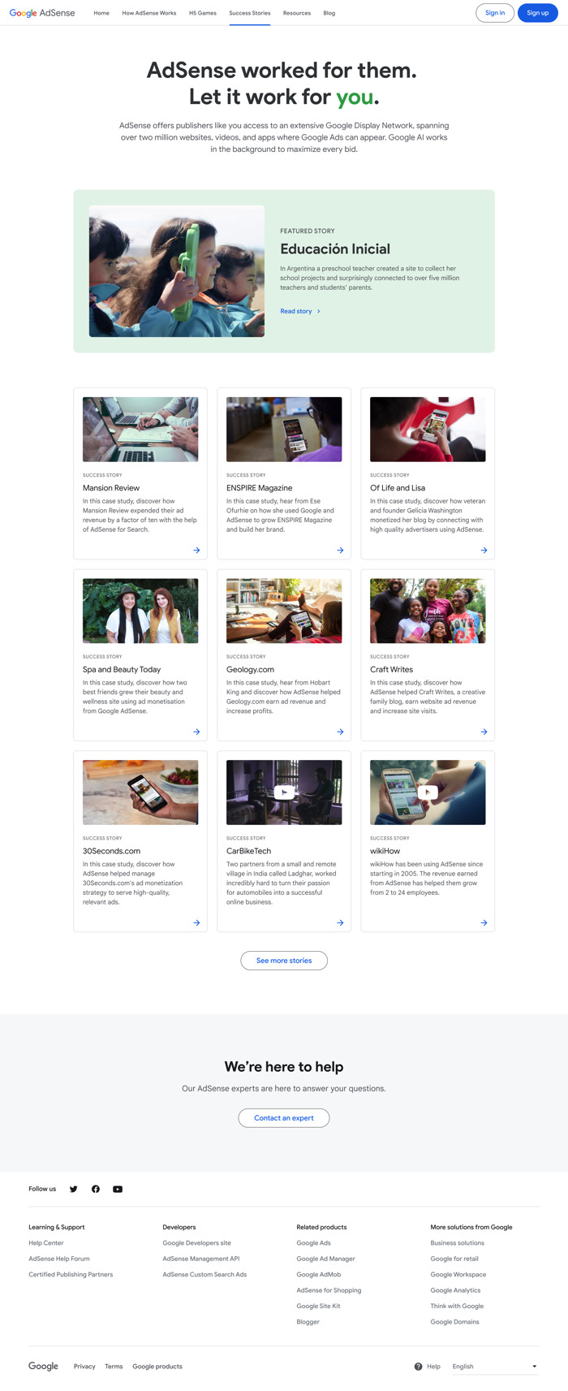Open the Google Ads footer link
Image resolution: width=568 pixels, height=1391 pixels.
(314, 1243)
